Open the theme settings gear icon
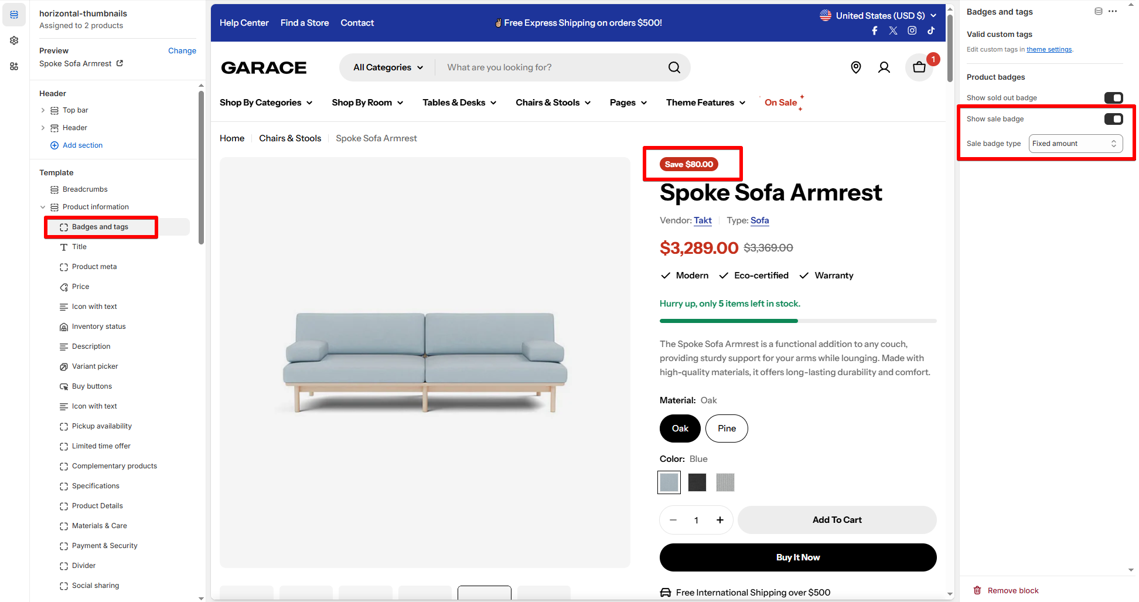 tap(14, 40)
